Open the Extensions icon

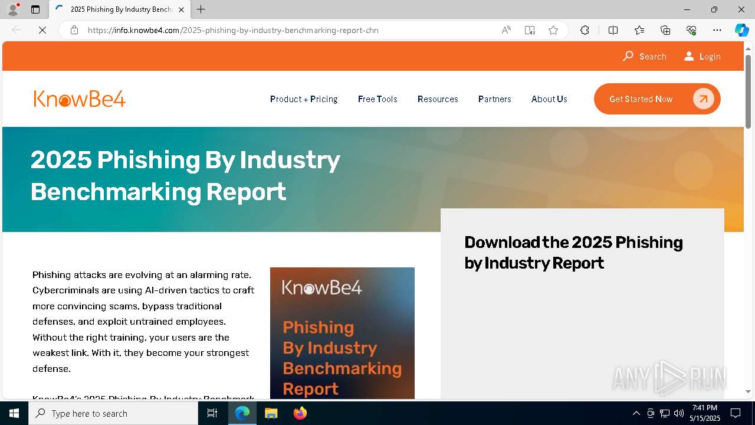point(585,30)
